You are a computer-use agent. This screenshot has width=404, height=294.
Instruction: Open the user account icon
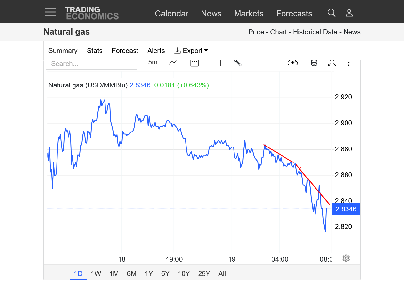[349, 13]
